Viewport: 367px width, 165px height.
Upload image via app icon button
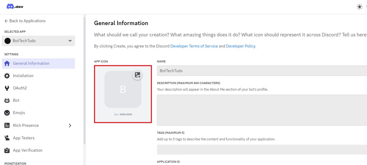coord(138,75)
